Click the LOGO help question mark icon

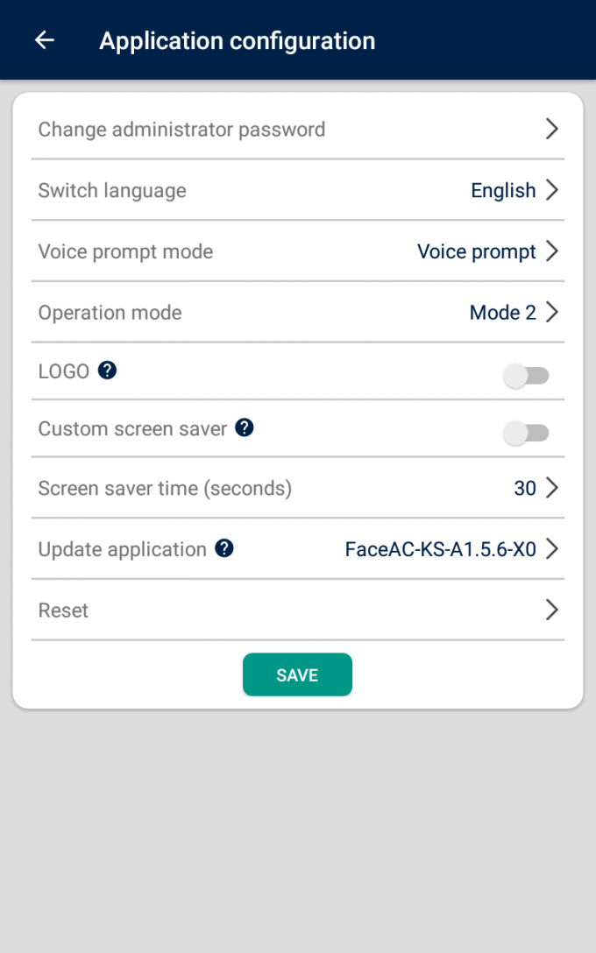[x=107, y=371]
